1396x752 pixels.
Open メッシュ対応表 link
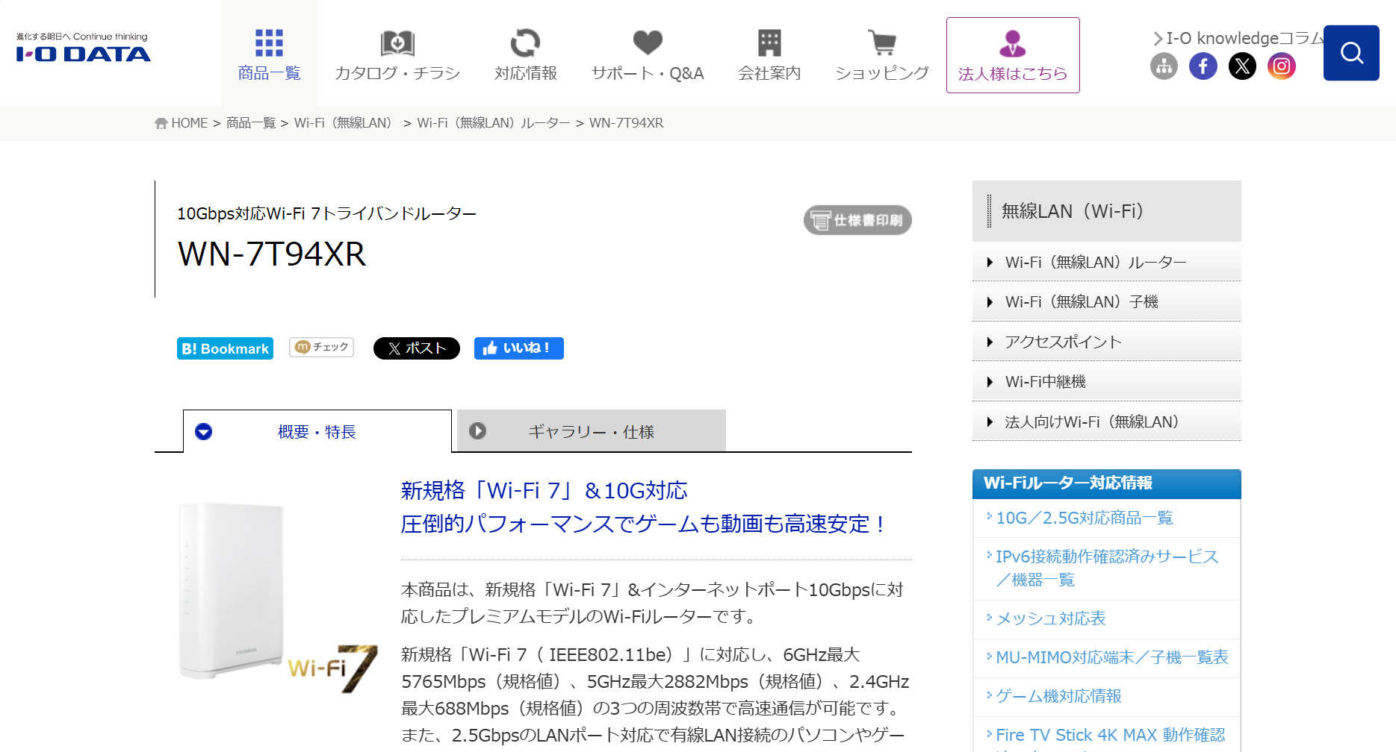(1050, 618)
